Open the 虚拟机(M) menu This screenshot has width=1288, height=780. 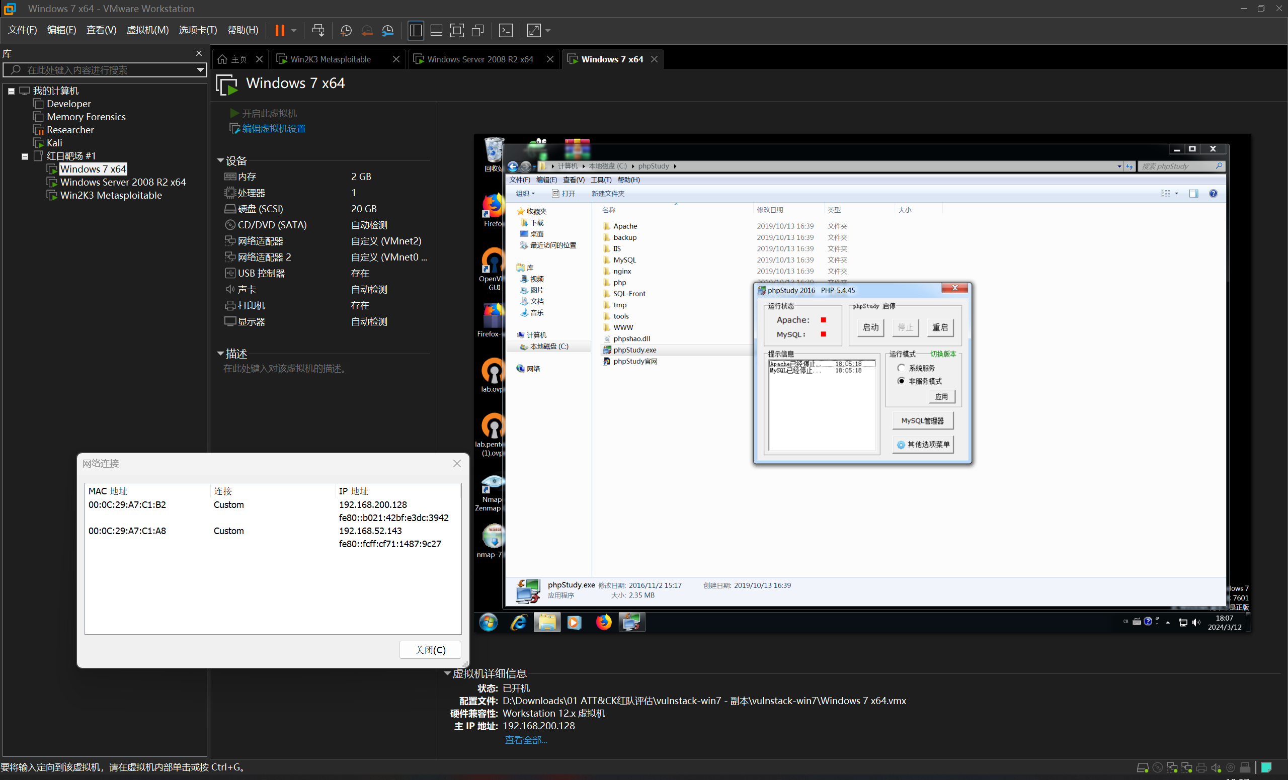147,30
